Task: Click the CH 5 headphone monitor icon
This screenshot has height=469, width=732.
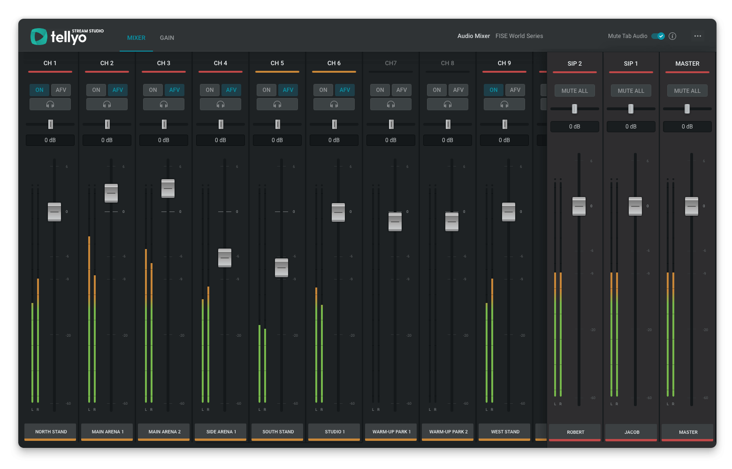Action: [x=277, y=104]
